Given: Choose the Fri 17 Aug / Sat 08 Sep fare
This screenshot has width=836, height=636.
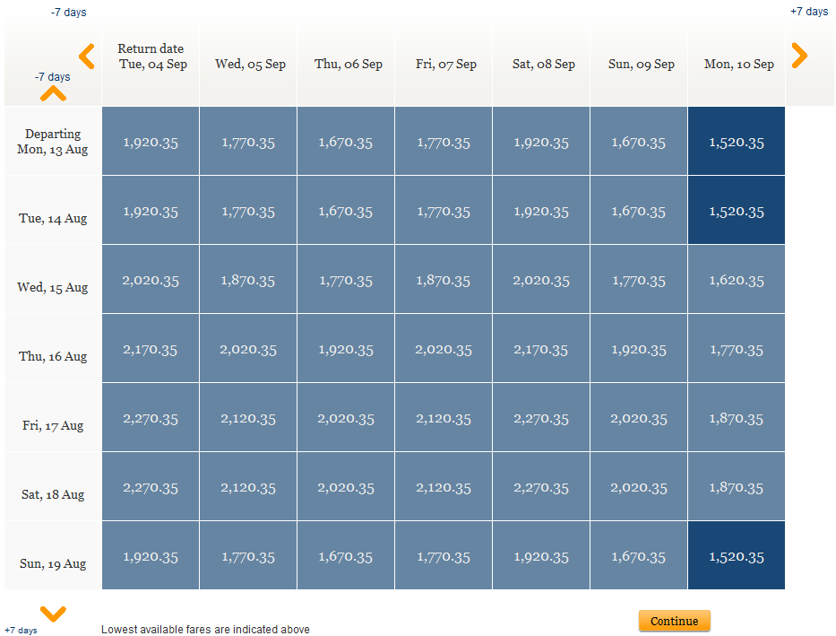Looking at the screenshot, I should point(541,418).
